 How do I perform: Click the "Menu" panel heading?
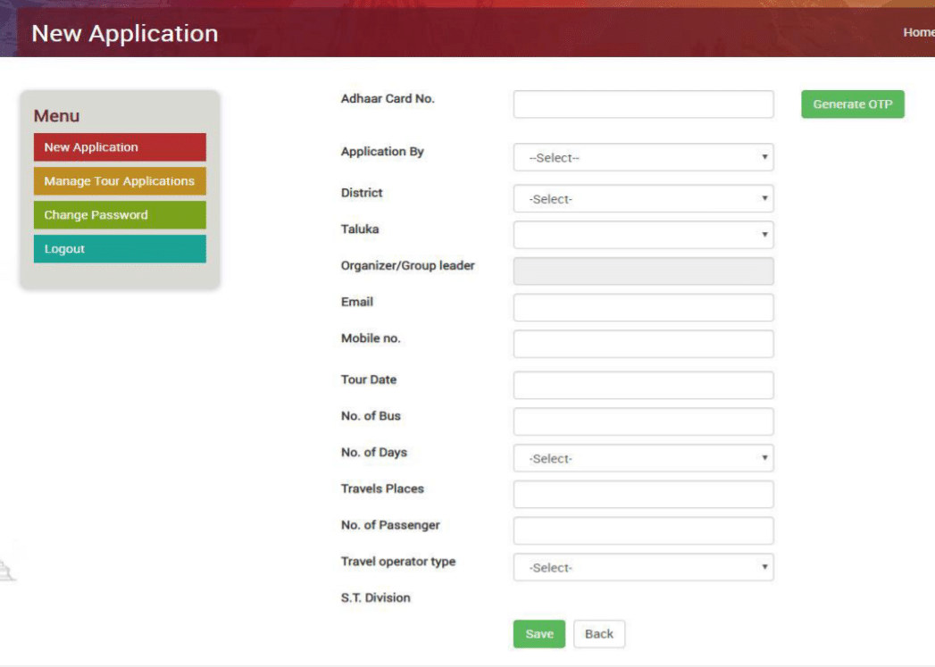pyautogui.click(x=56, y=116)
